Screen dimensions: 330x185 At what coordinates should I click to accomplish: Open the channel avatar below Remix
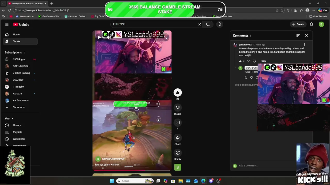(x=178, y=168)
